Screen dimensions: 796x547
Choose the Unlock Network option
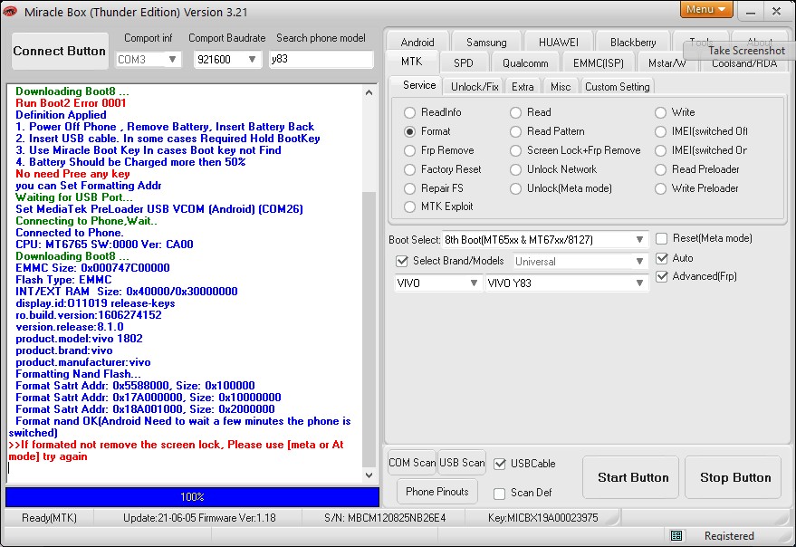pos(516,169)
